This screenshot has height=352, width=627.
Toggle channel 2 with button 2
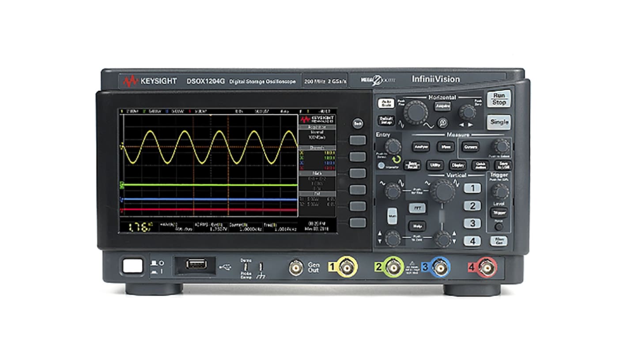click(472, 206)
